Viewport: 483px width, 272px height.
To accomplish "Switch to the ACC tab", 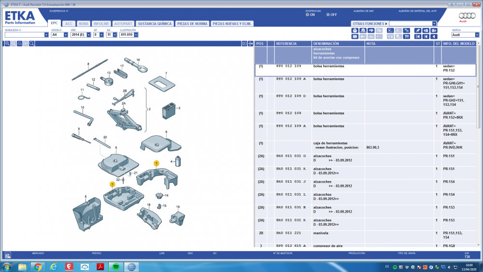I will (69, 24).
